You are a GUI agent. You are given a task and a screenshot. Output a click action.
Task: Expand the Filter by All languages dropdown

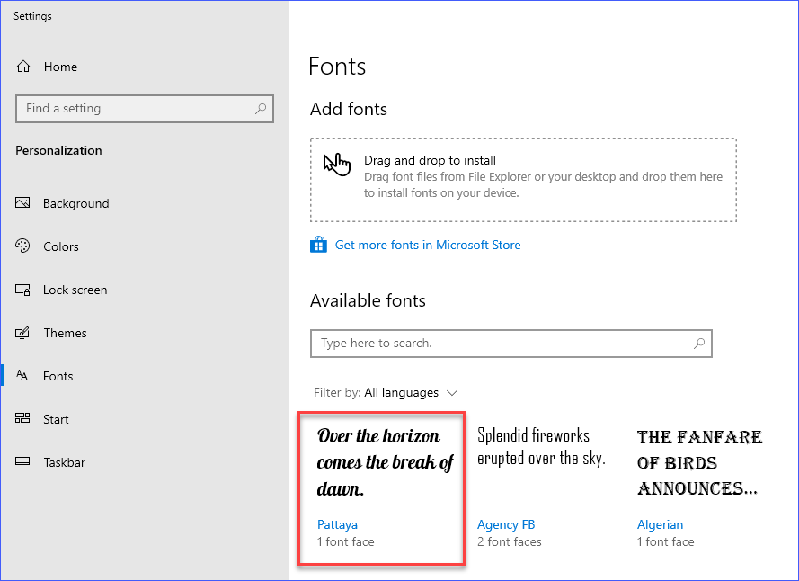point(386,392)
